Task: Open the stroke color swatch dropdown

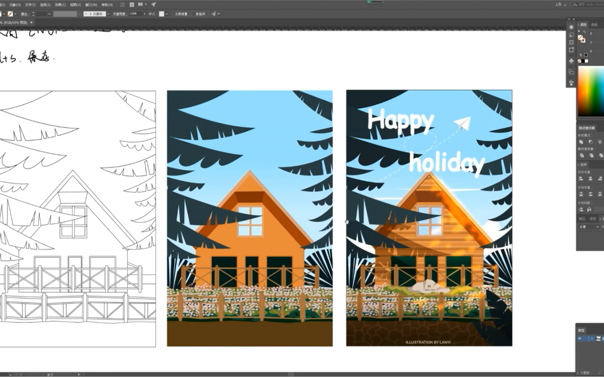Action: (15, 14)
